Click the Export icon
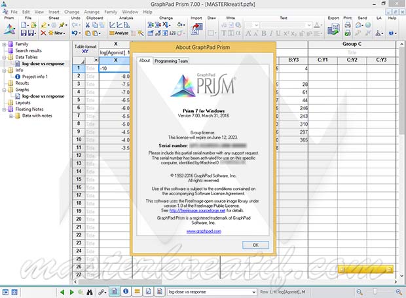Image resolution: width=406 pixels, height=298 pixels. [333, 29]
